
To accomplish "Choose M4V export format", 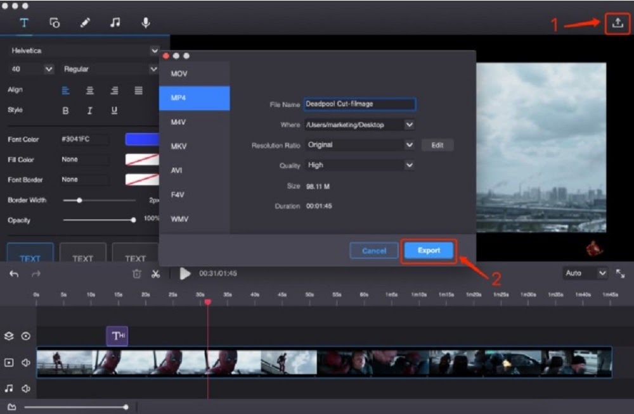I will (x=195, y=122).
